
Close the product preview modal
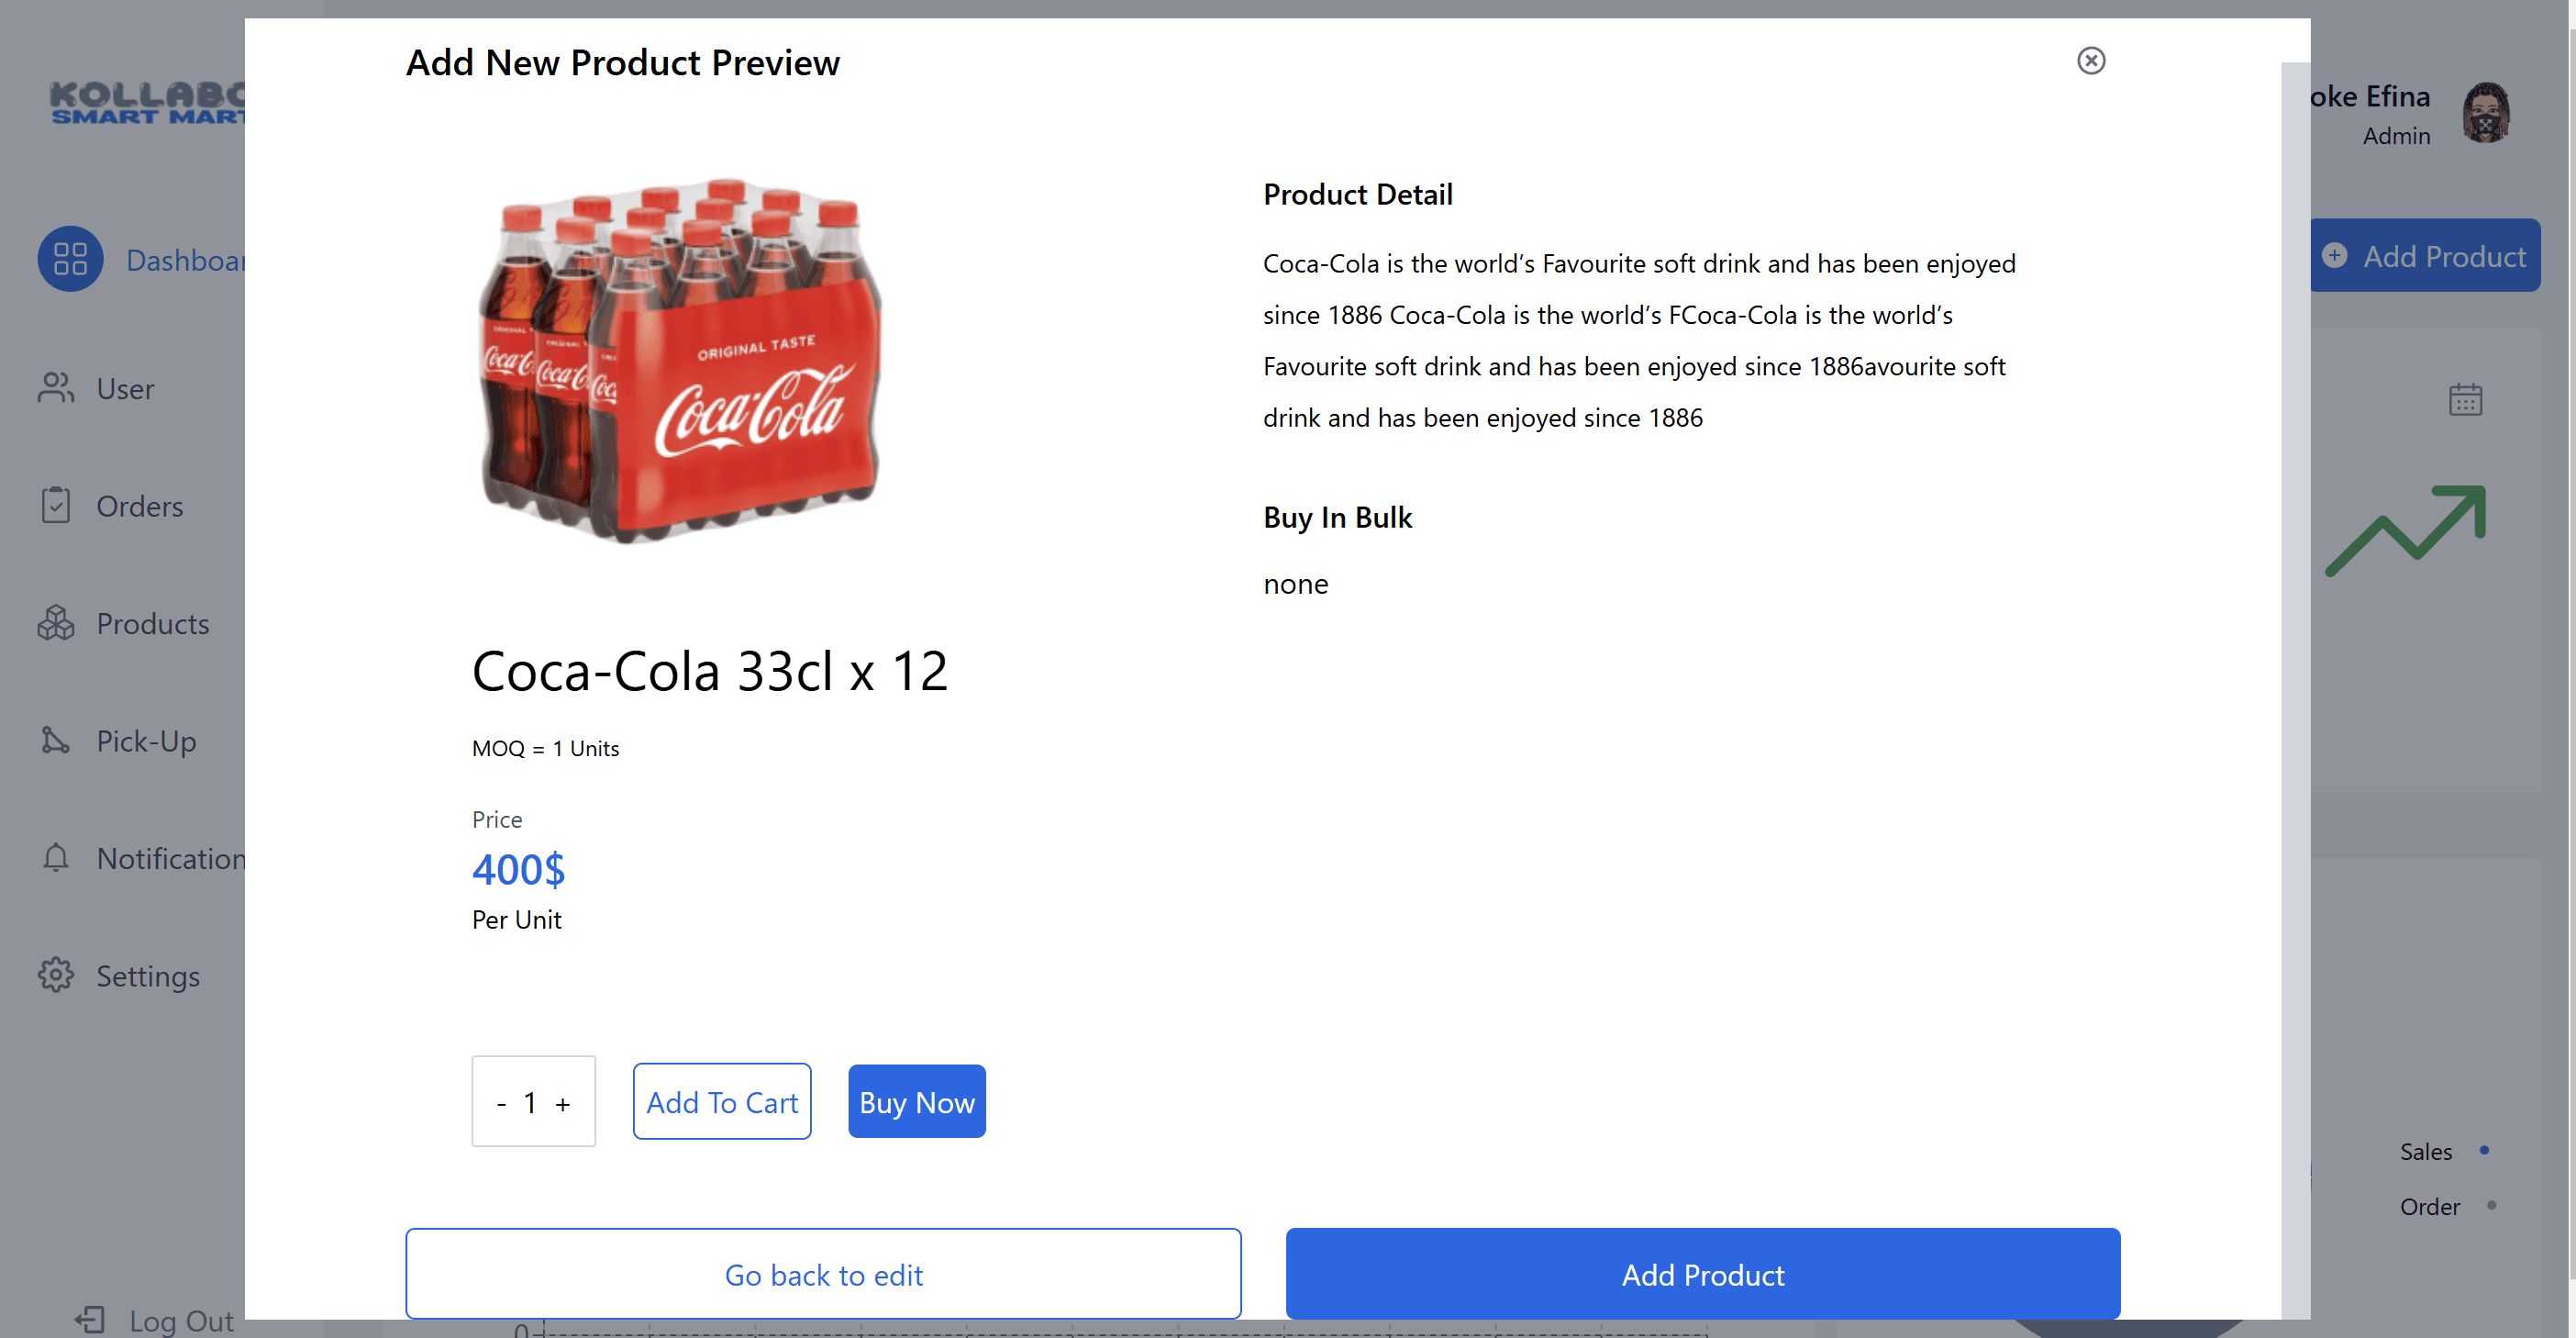(2090, 61)
